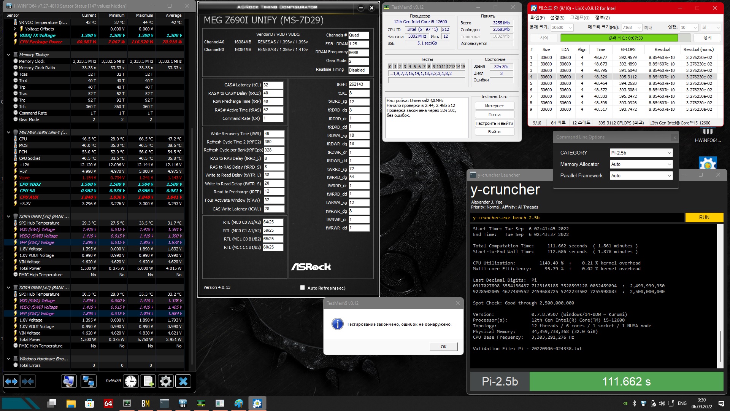
Task: Click HWiNFO collapse columns arrows icon
Action: (x=28, y=381)
